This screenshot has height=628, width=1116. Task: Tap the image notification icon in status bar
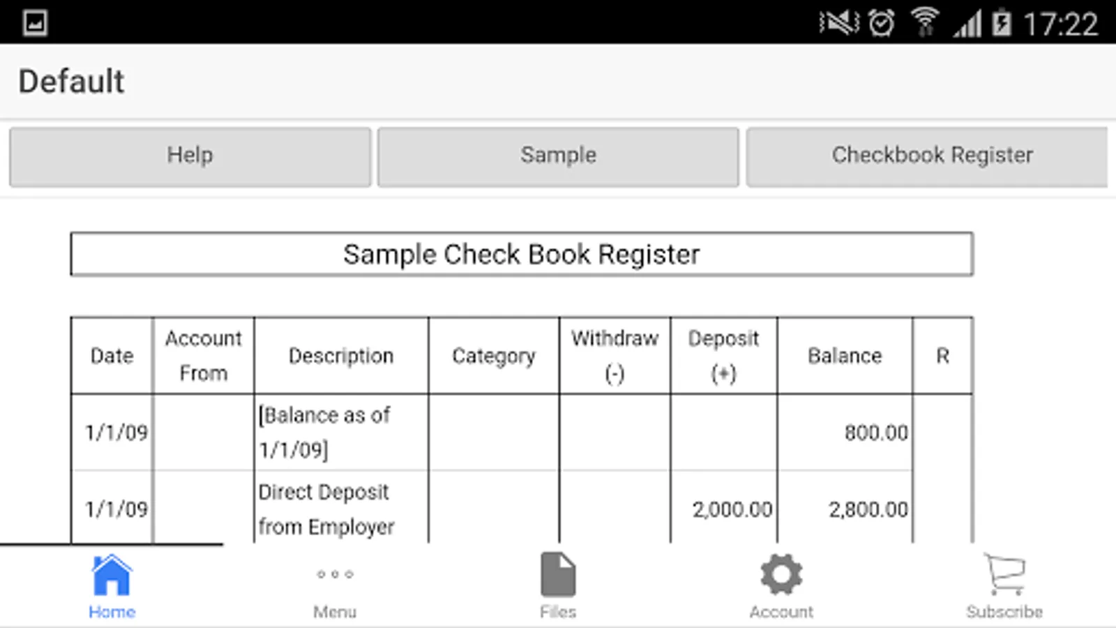point(35,23)
